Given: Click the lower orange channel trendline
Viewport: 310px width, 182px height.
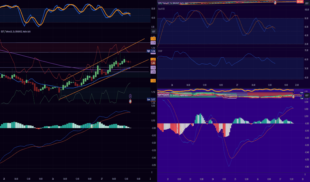Looking at the screenshot, I should pos(104,80).
